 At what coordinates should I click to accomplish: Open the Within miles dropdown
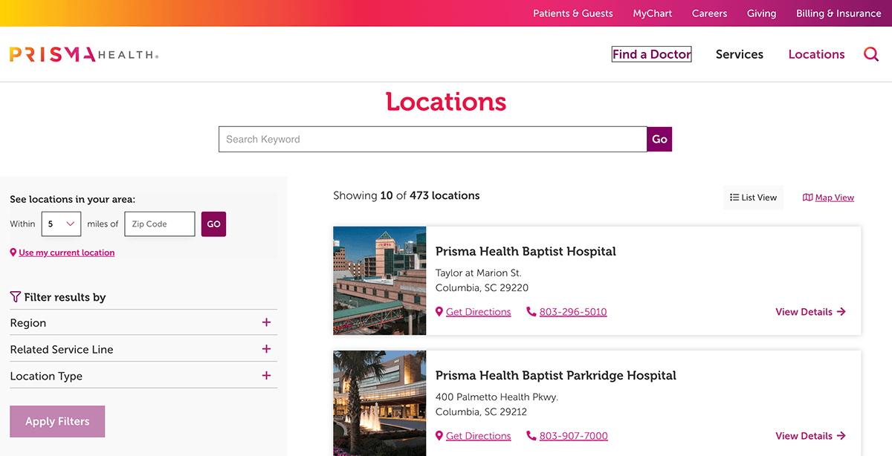pyautogui.click(x=61, y=224)
